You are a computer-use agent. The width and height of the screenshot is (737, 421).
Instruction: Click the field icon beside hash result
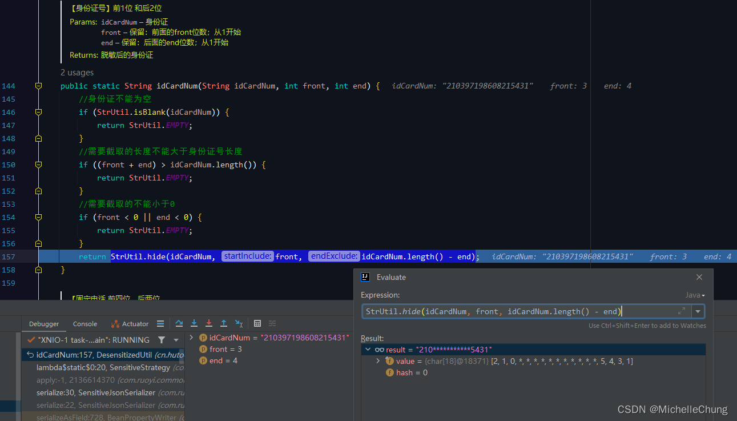390,372
